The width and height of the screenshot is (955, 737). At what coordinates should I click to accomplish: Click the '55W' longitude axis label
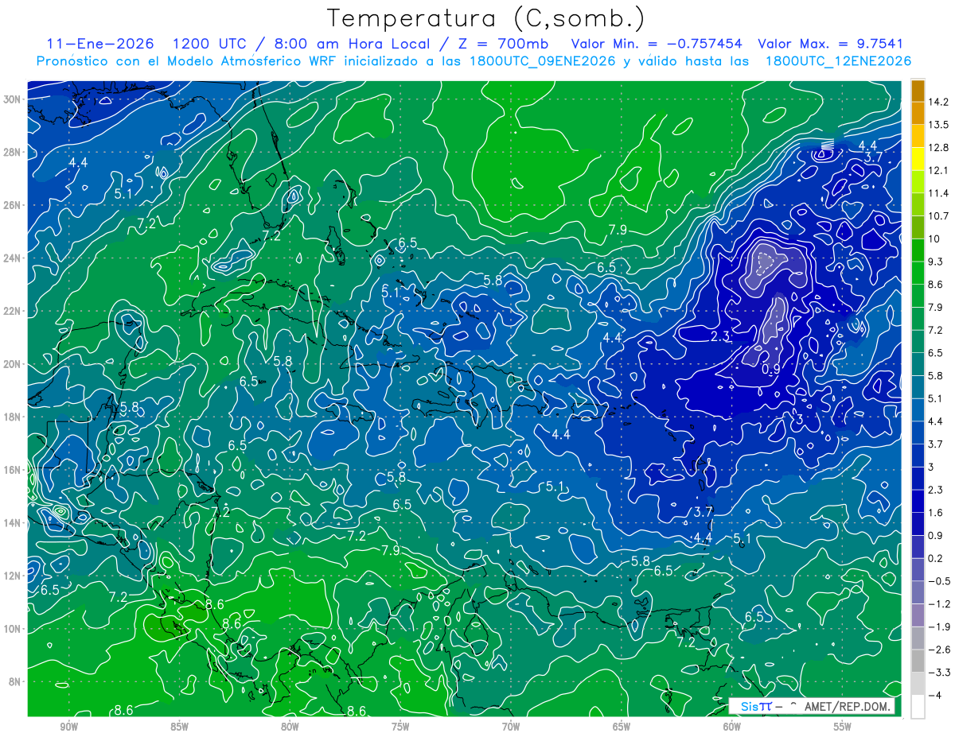click(843, 727)
